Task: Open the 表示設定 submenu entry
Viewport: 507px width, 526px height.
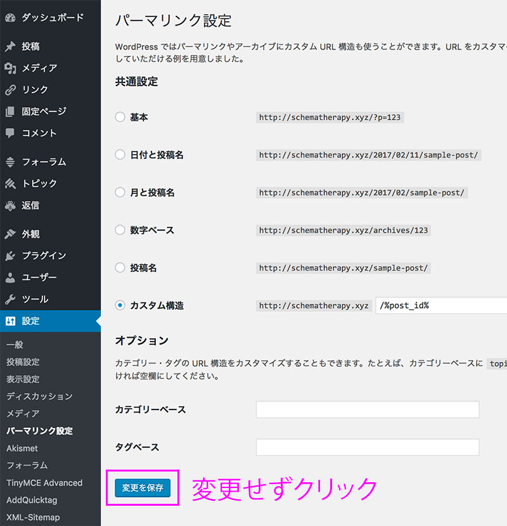Action: (x=24, y=379)
